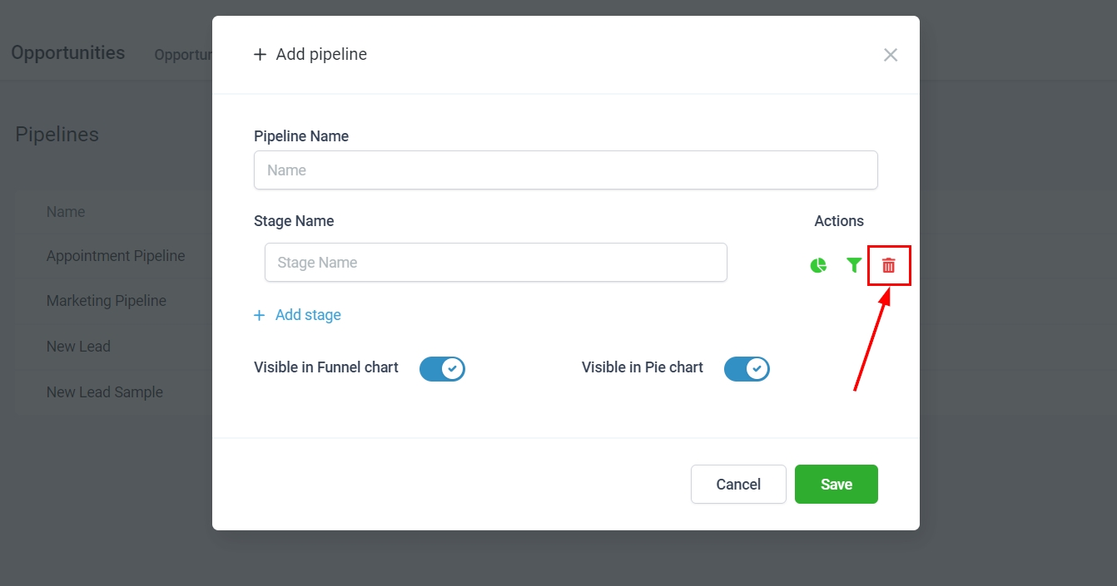
Task: Click into the Stage Name input box
Action: pyautogui.click(x=495, y=263)
